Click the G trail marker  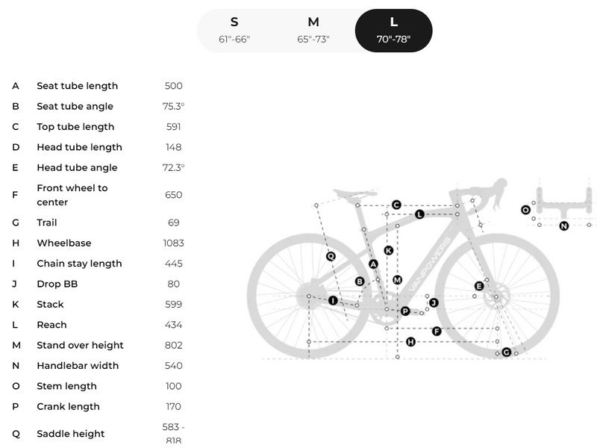tap(507, 352)
